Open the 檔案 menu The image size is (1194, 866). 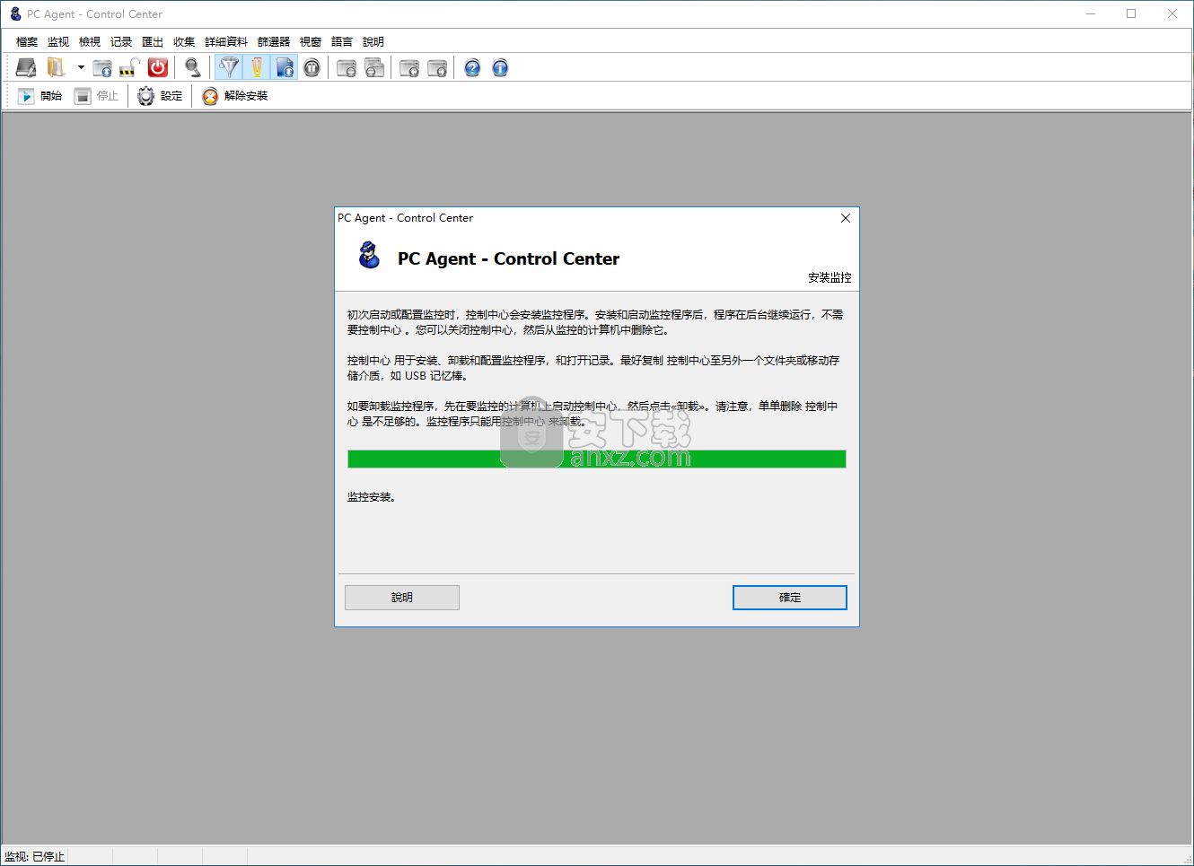27,42
